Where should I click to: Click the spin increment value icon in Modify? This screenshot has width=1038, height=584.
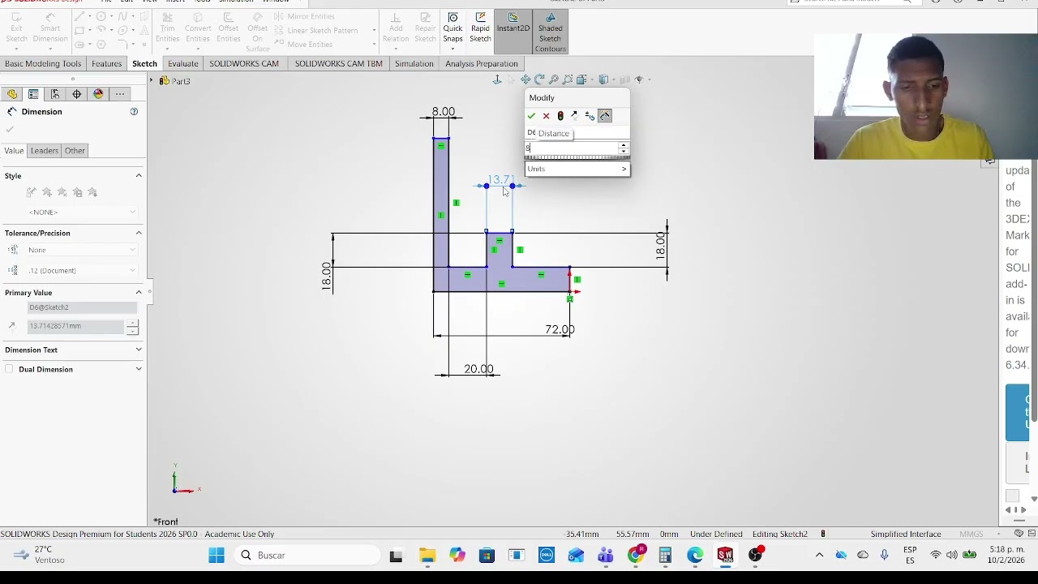click(590, 116)
